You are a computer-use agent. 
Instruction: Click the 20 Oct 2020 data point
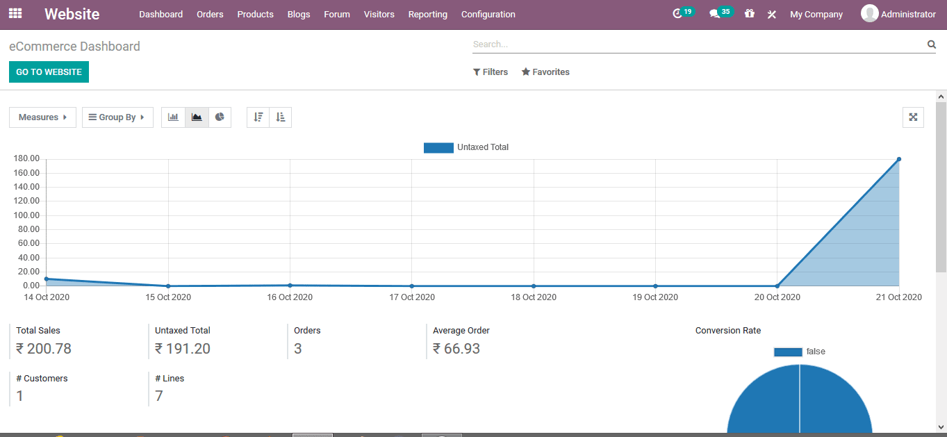[x=777, y=286]
